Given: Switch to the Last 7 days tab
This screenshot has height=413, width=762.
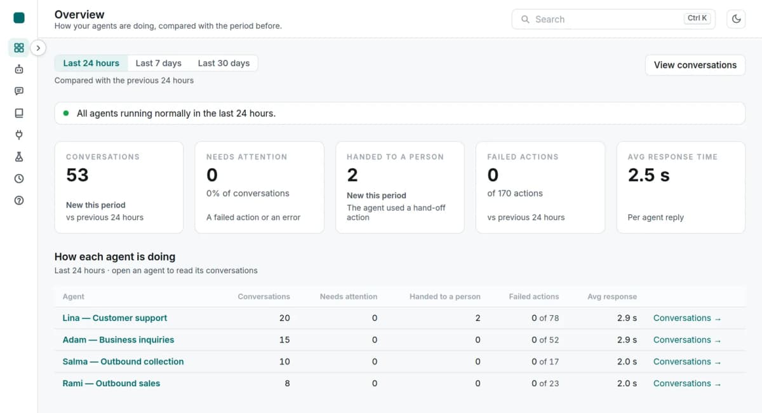Looking at the screenshot, I should tap(159, 63).
